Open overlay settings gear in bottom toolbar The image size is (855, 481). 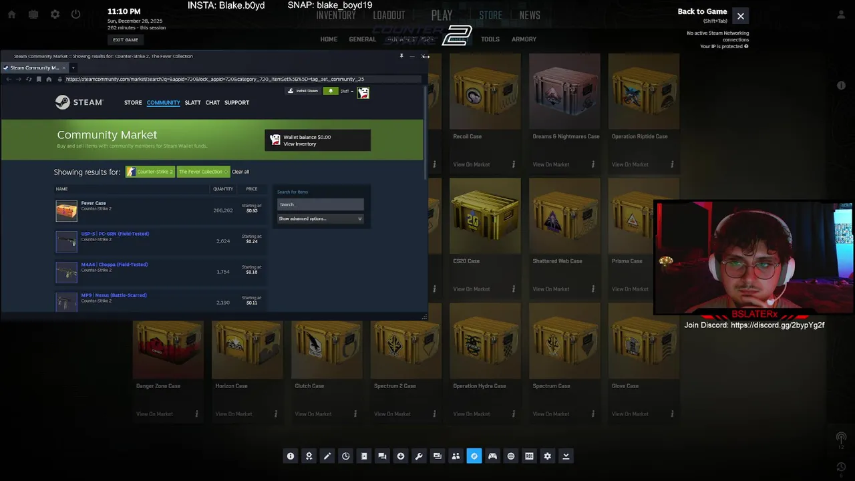pyautogui.click(x=548, y=456)
